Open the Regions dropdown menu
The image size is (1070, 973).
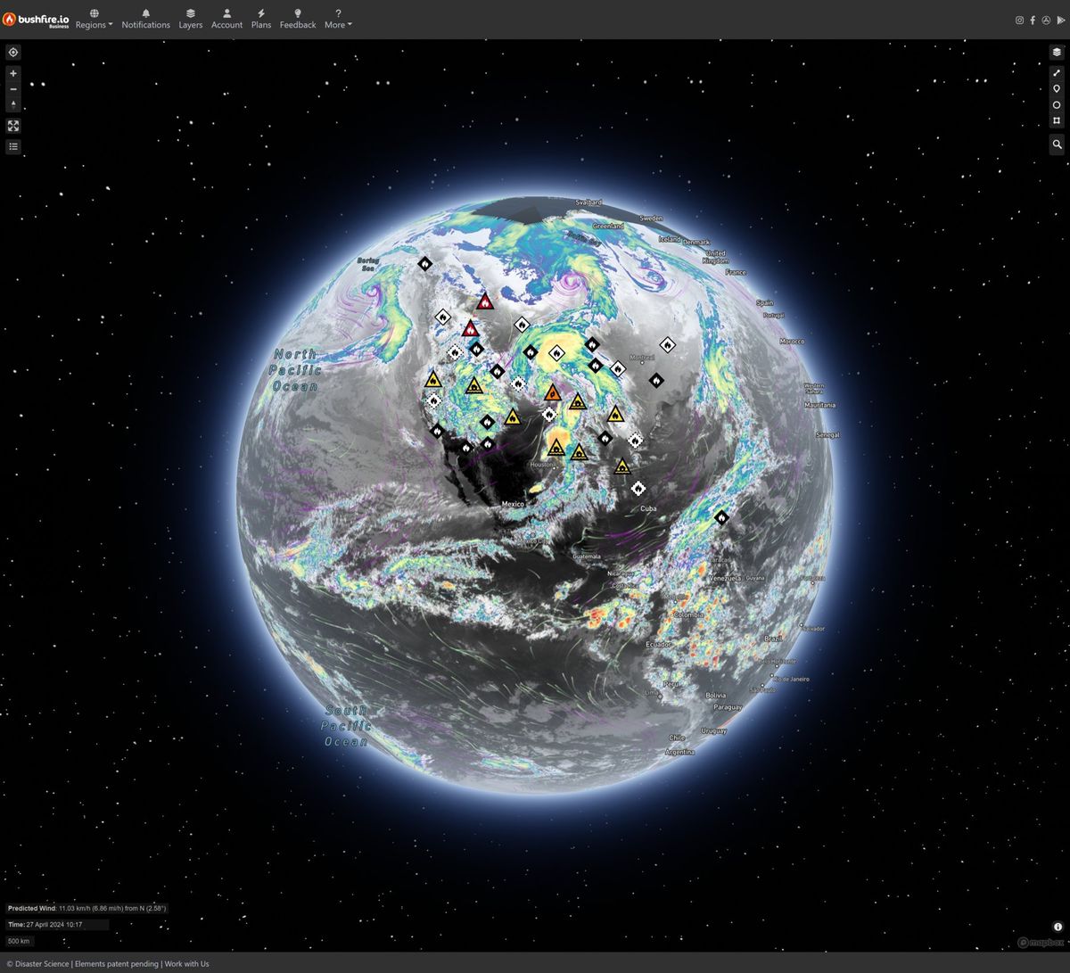pyautogui.click(x=94, y=19)
